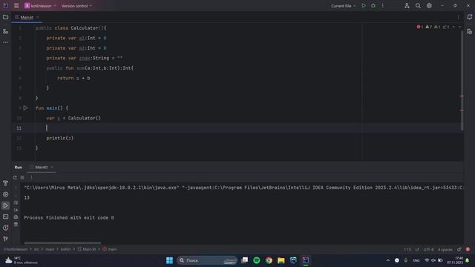Image resolution: width=475 pixels, height=267 pixels.
Task: Open editor tabs options menu
Action: (x=458, y=17)
